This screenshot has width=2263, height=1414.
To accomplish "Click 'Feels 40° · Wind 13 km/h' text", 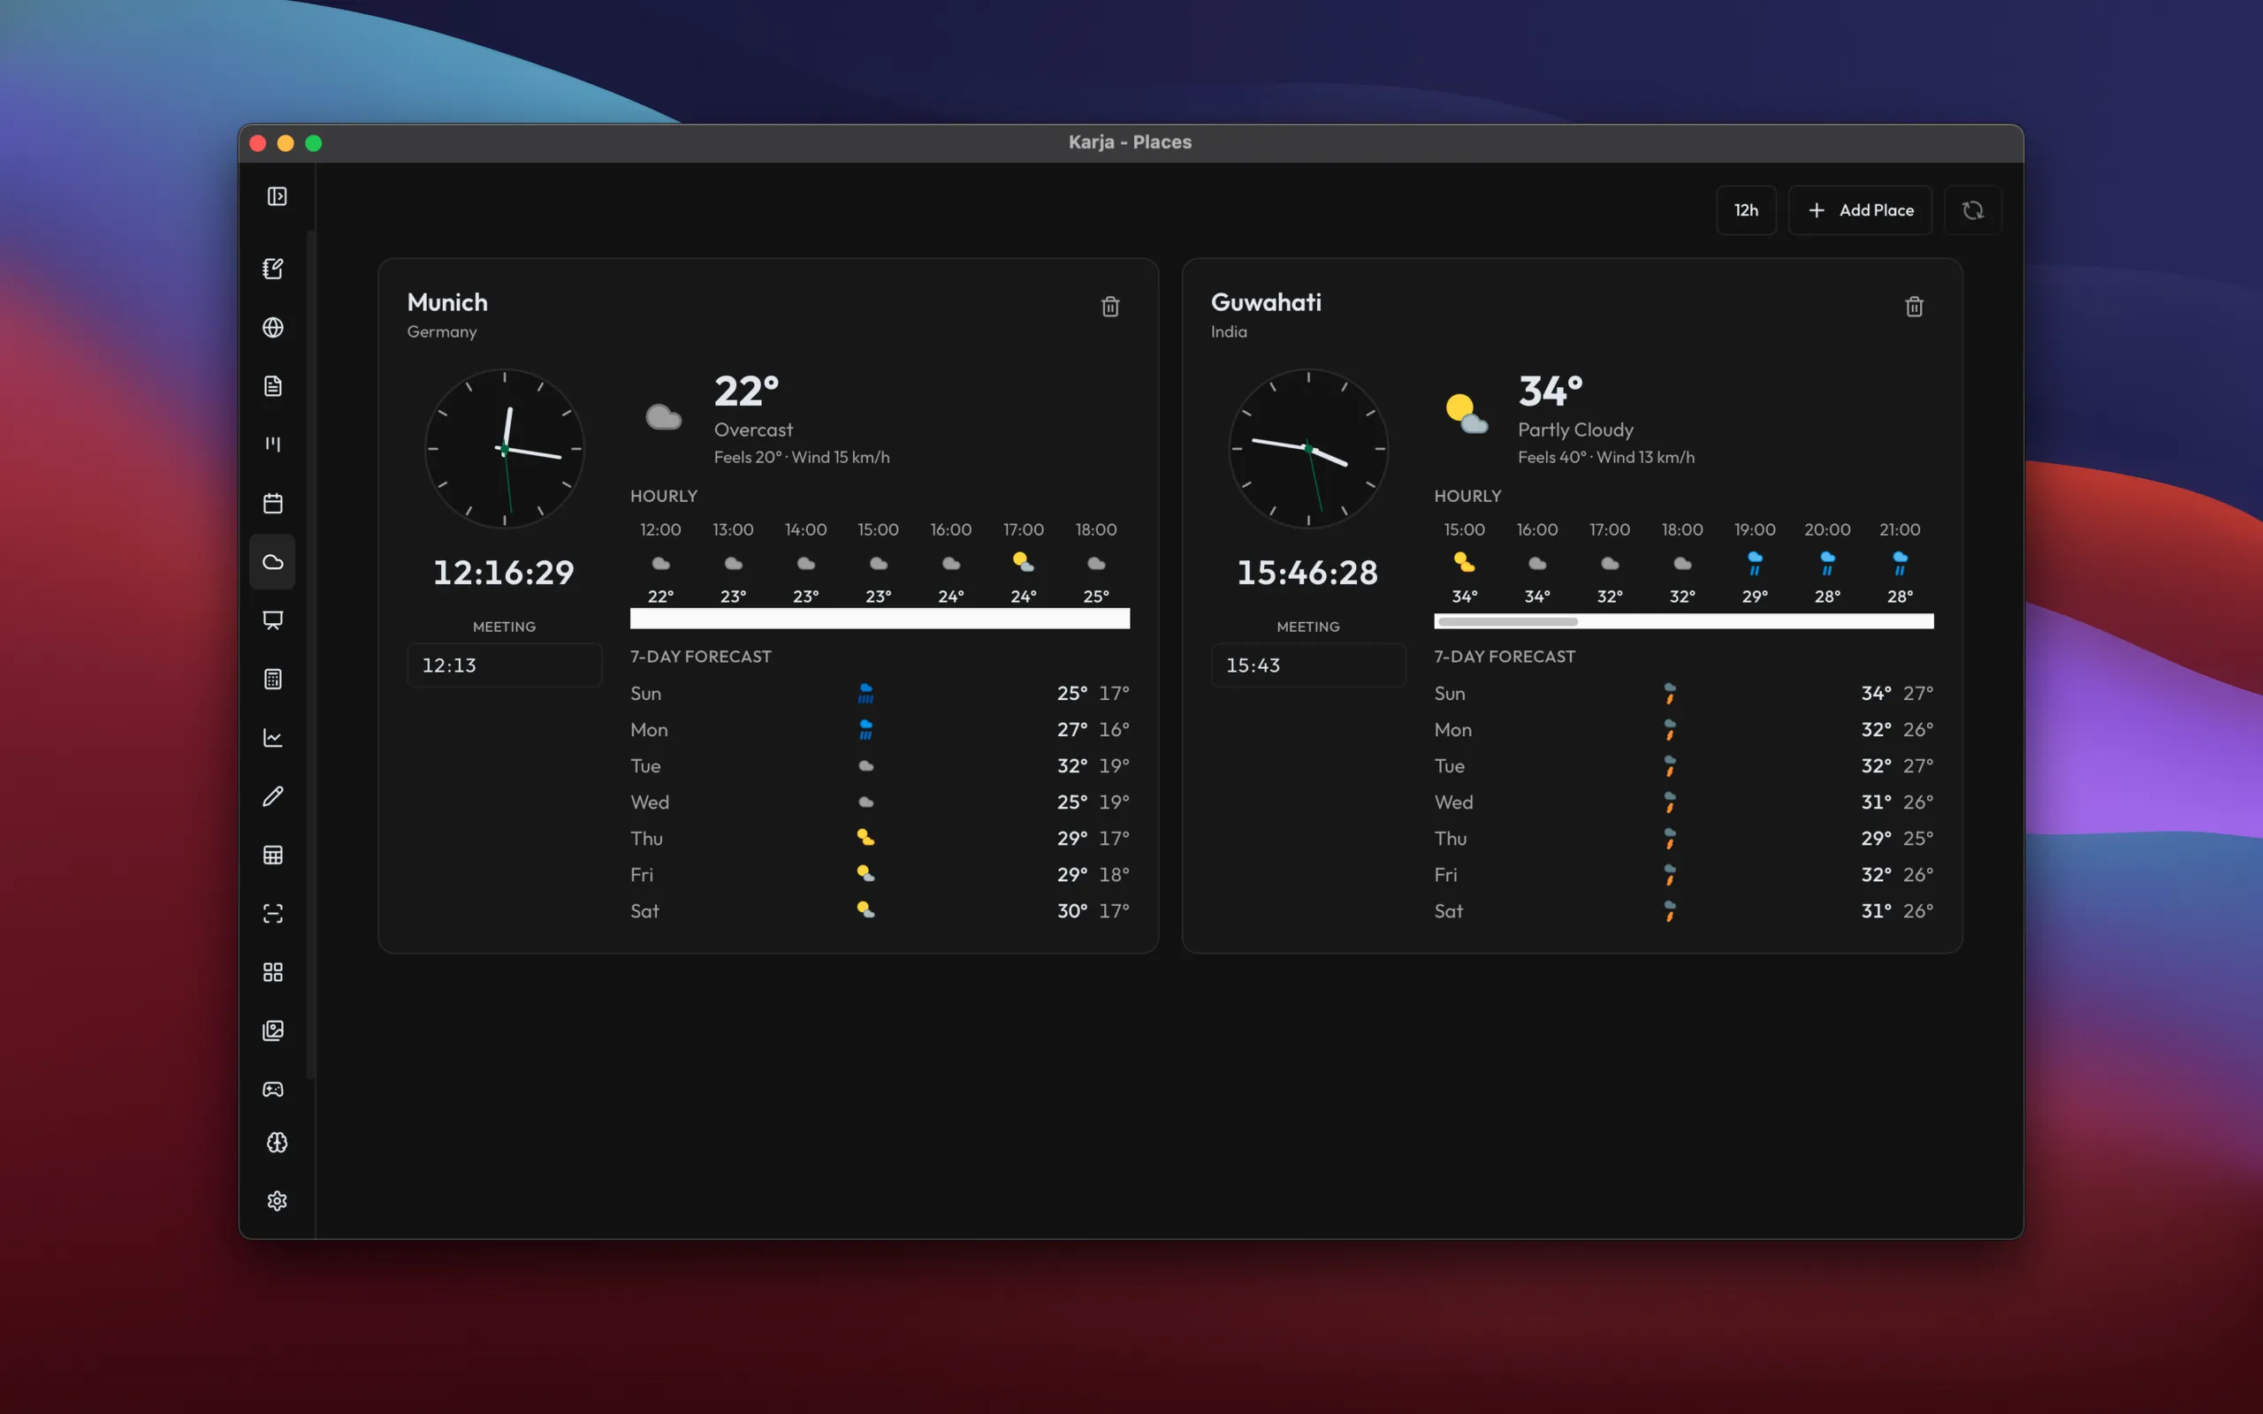I will [x=1605, y=457].
